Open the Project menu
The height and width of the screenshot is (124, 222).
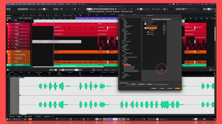[x=25, y=4]
